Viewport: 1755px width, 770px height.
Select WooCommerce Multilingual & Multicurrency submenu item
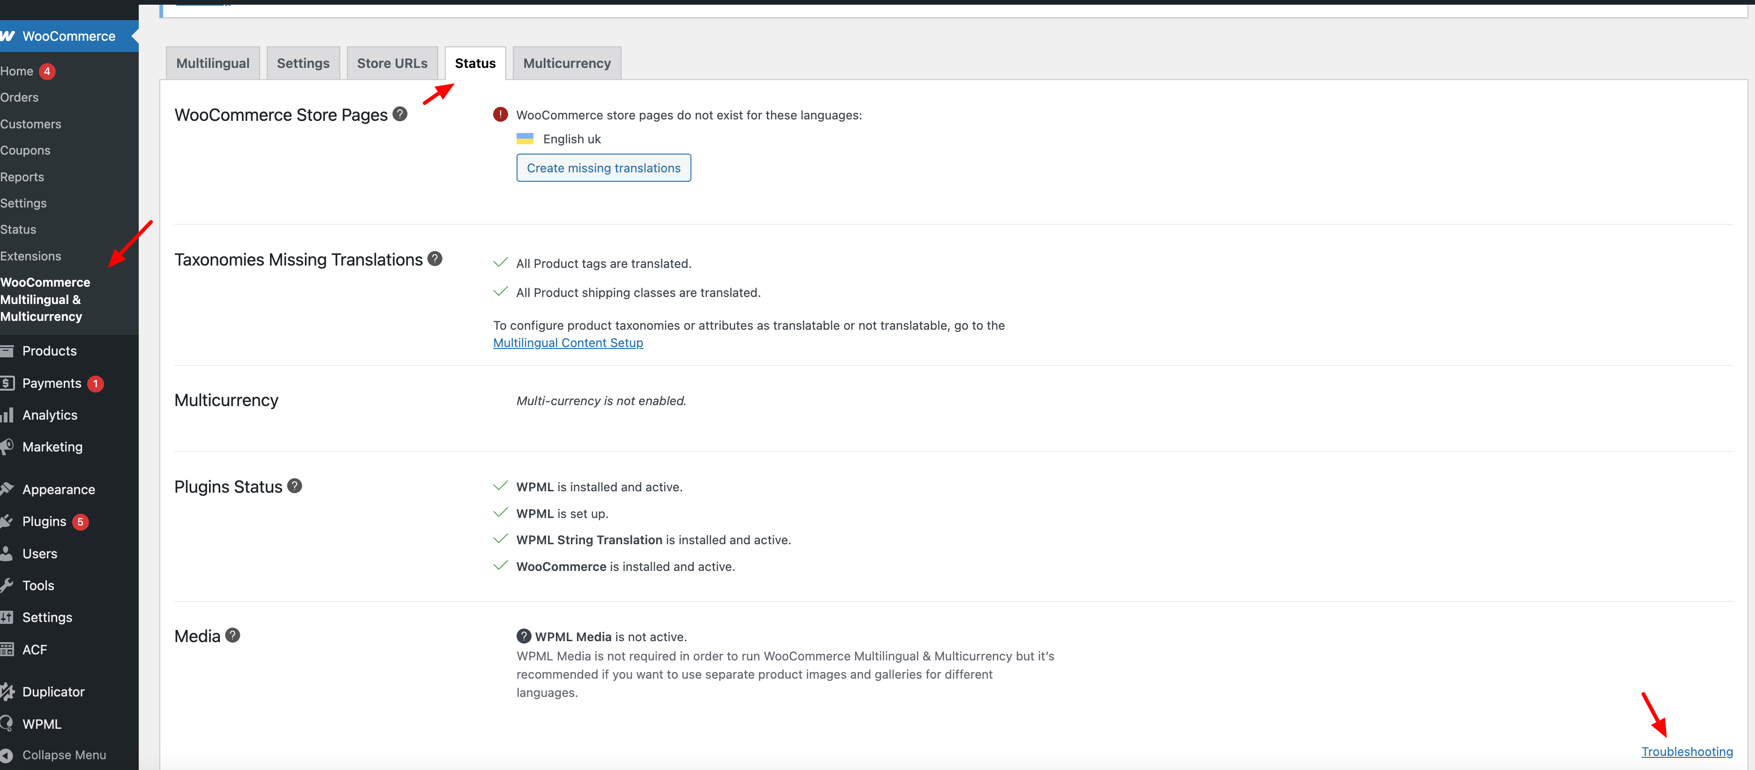(x=45, y=300)
